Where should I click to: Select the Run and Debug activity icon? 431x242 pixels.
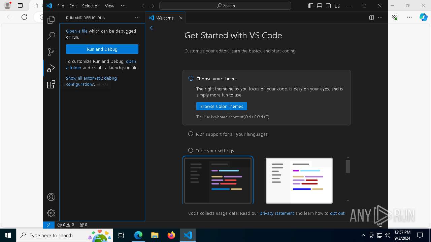point(51,68)
